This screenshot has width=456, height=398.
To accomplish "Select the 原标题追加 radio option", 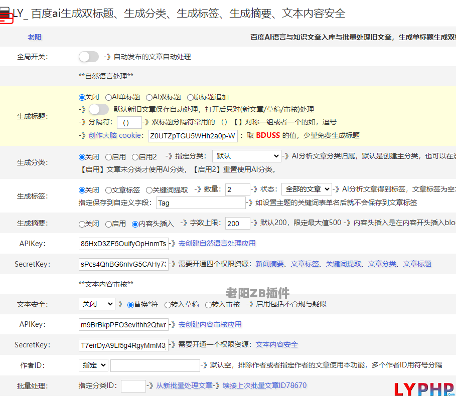I will click(x=190, y=97).
